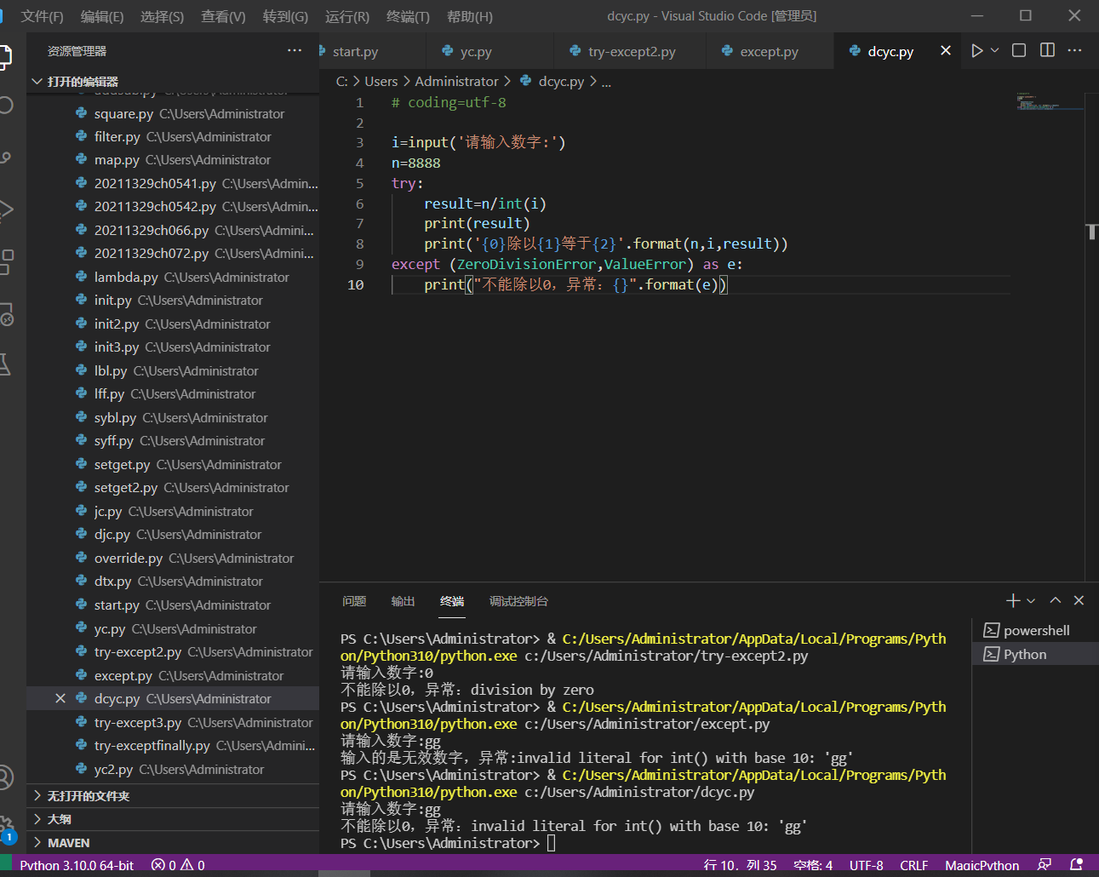This screenshot has height=877, width=1099.
Task: Close dcyc.py in open editors list
Action: coord(60,699)
